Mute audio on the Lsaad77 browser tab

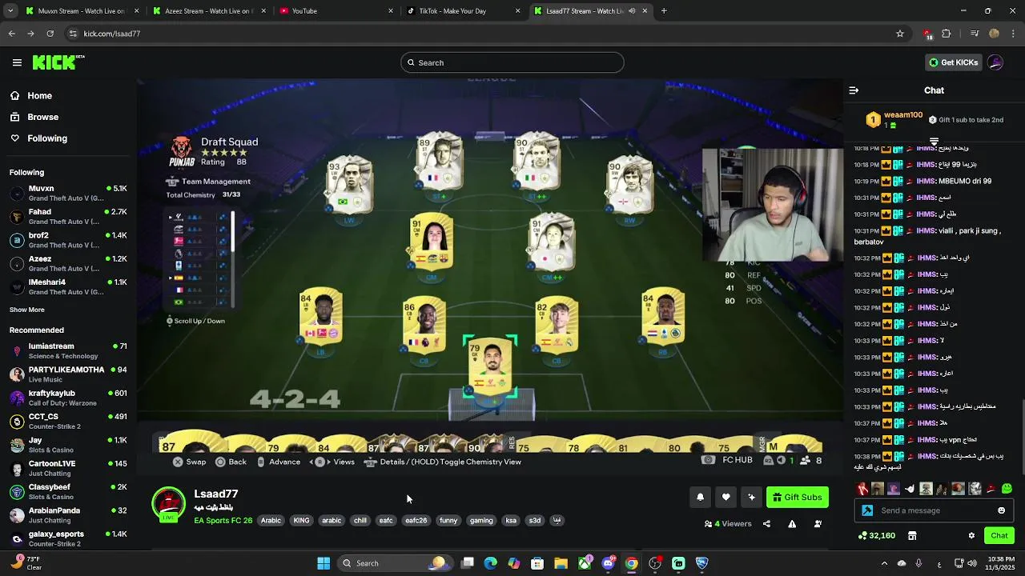(632, 11)
